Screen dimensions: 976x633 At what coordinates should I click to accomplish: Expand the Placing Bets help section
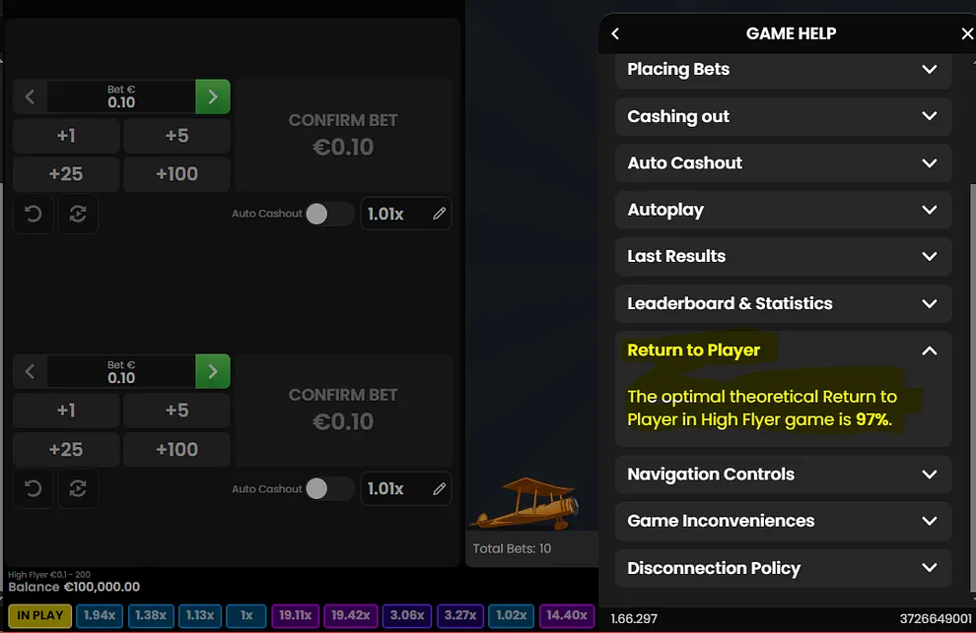click(783, 70)
